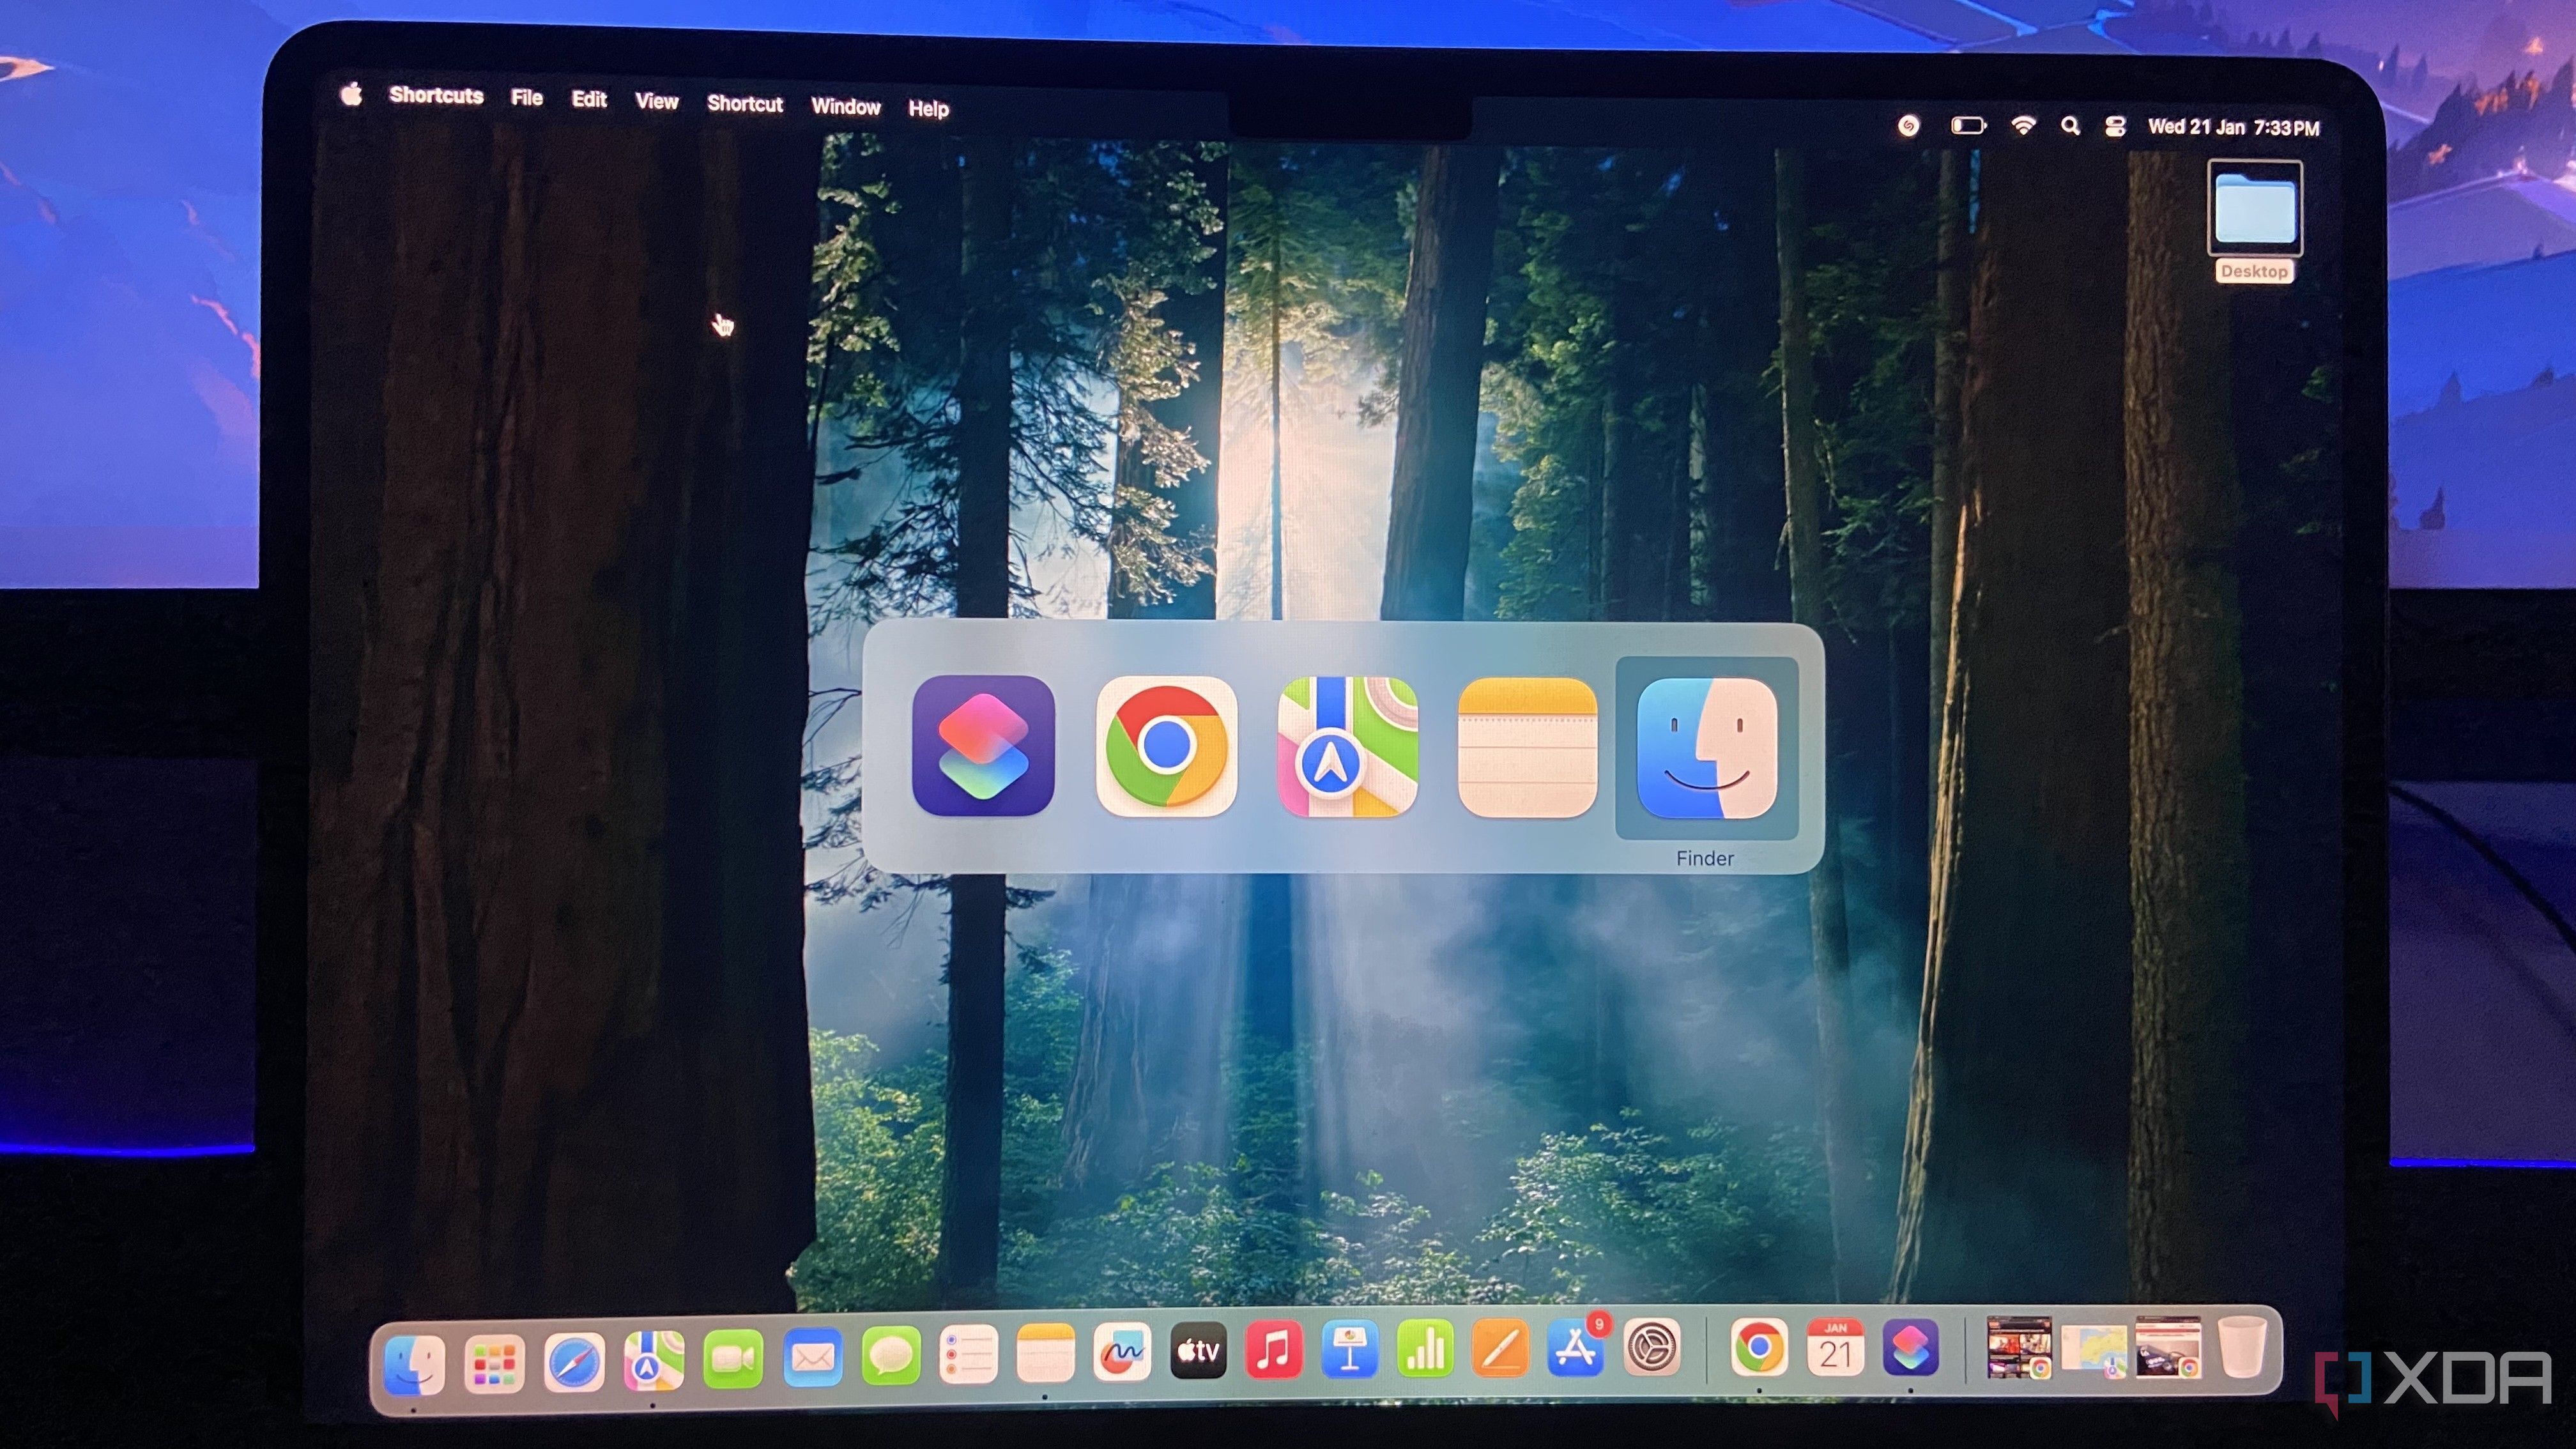
Task: Open Control Center from the menu bar
Action: pos(2114,126)
